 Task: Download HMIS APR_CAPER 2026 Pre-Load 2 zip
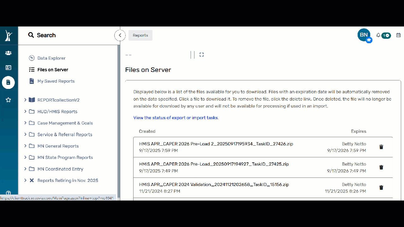tap(216, 144)
